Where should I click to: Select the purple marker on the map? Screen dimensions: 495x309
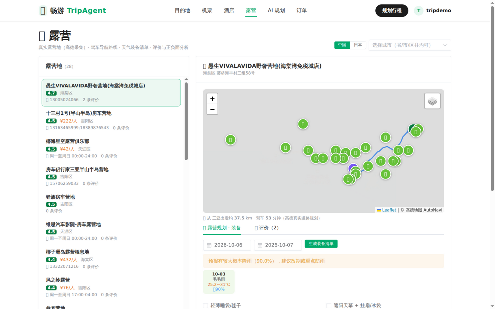point(353,168)
